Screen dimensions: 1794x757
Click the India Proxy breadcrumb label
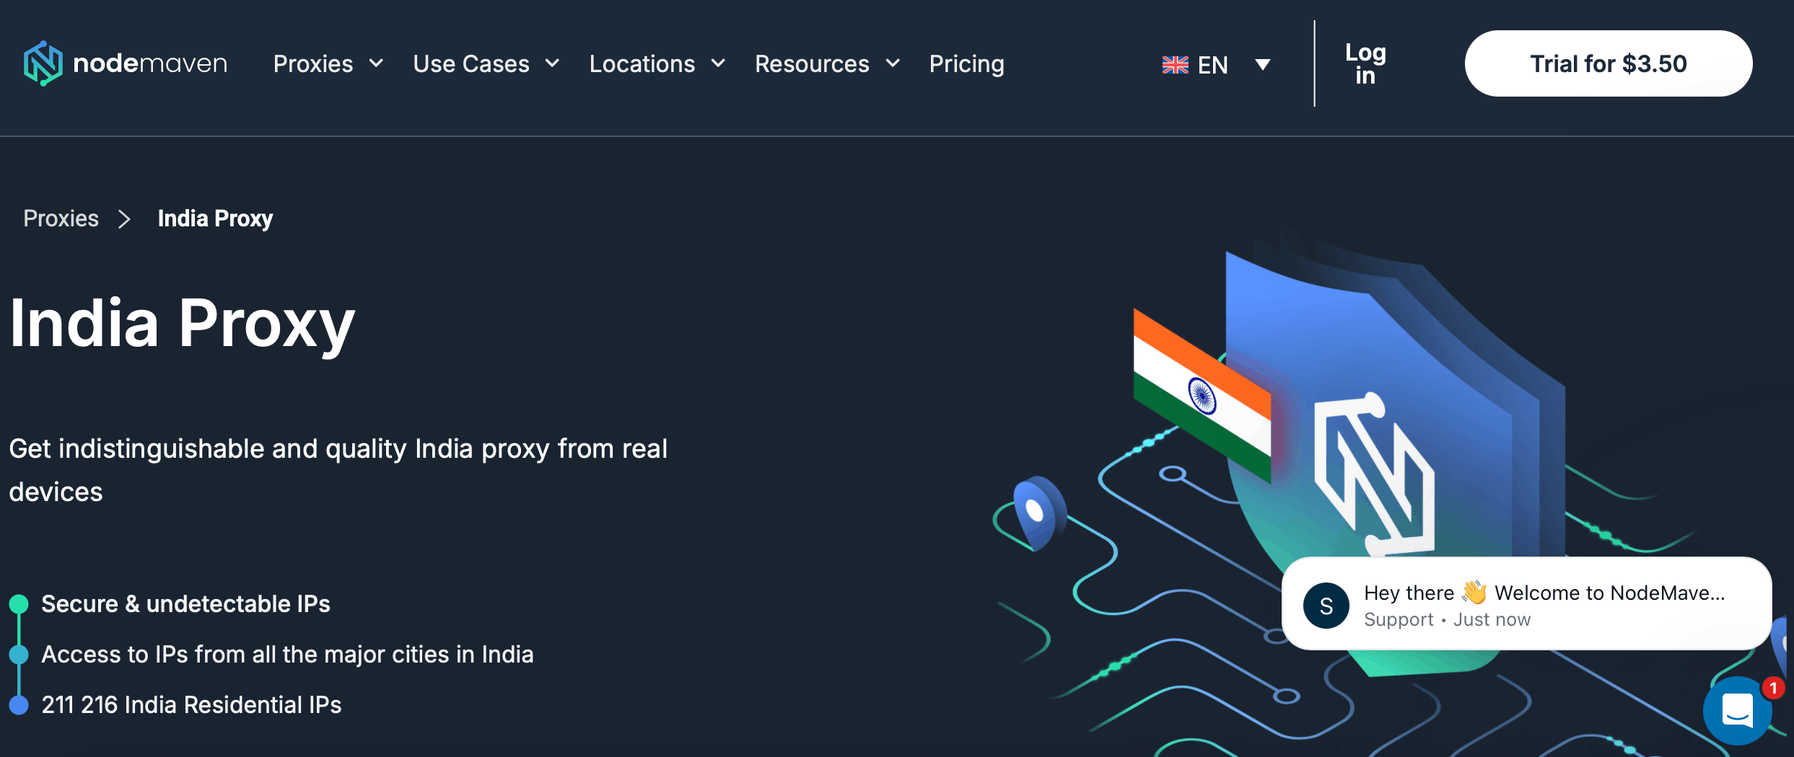point(214,218)
